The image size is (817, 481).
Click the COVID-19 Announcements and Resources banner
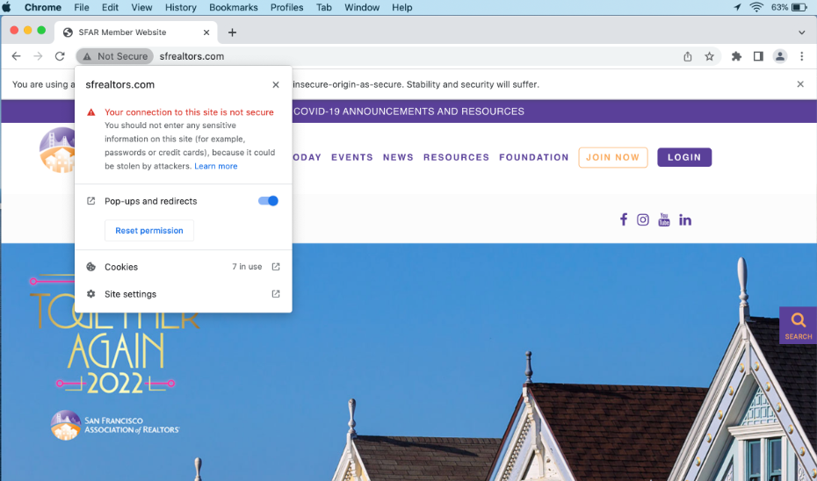click(408, 111)
